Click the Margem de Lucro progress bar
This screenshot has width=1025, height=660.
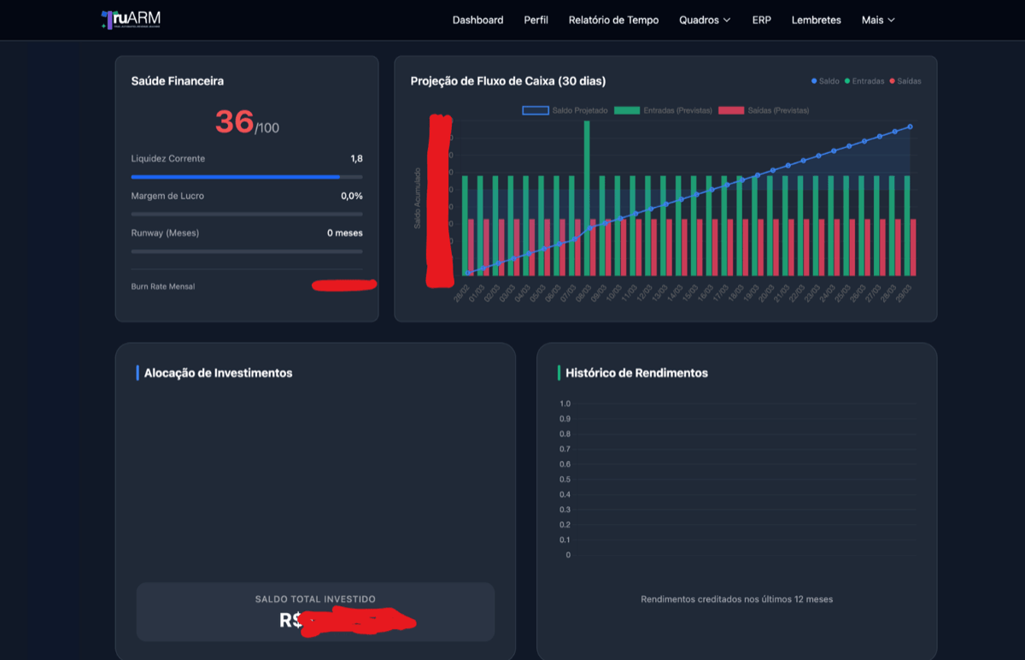pos(247,214)
